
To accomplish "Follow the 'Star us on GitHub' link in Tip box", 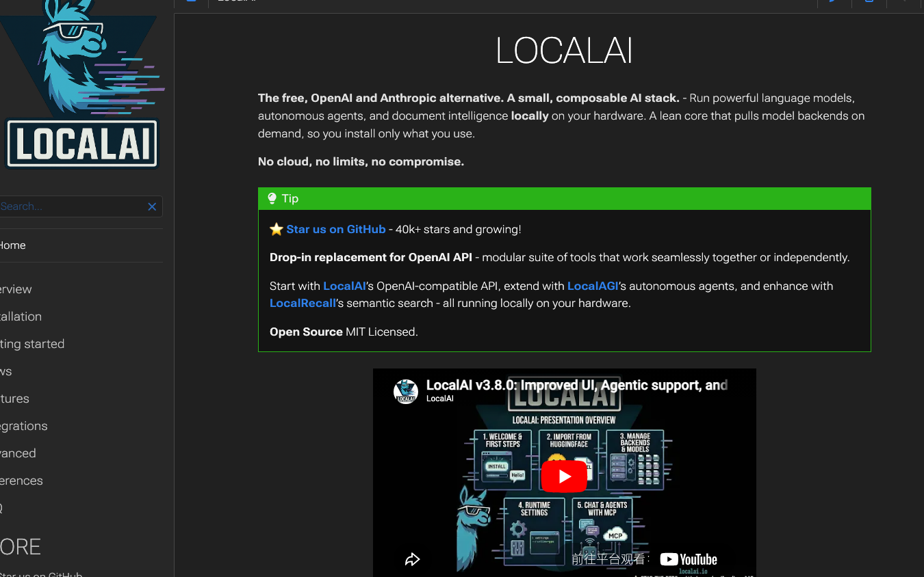I will 336,230.
